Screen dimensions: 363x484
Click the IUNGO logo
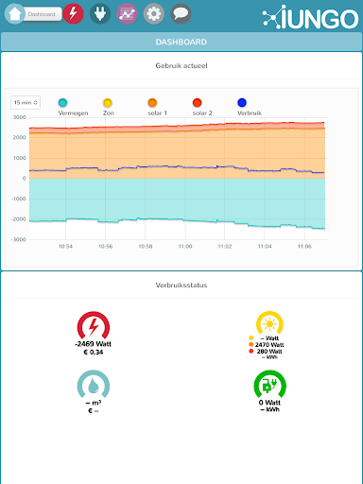coord(310,17)
